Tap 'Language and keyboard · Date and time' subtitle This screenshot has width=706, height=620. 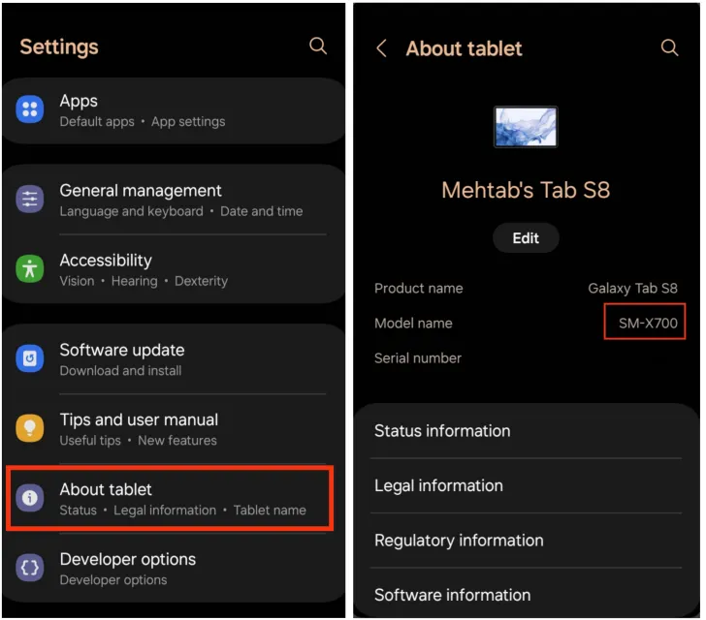point(181,211)
